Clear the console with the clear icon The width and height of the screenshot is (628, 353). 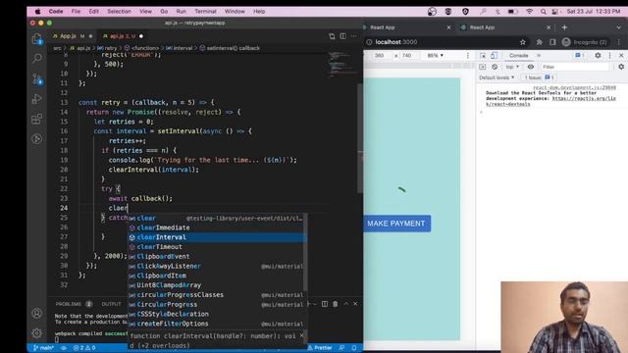point(495,67)
